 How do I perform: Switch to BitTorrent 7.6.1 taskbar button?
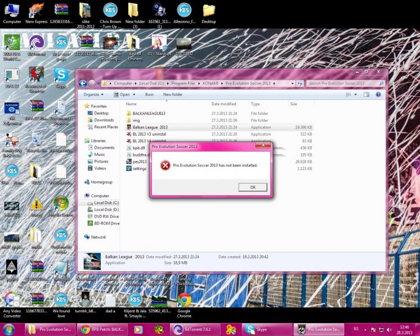coord(195,329)
